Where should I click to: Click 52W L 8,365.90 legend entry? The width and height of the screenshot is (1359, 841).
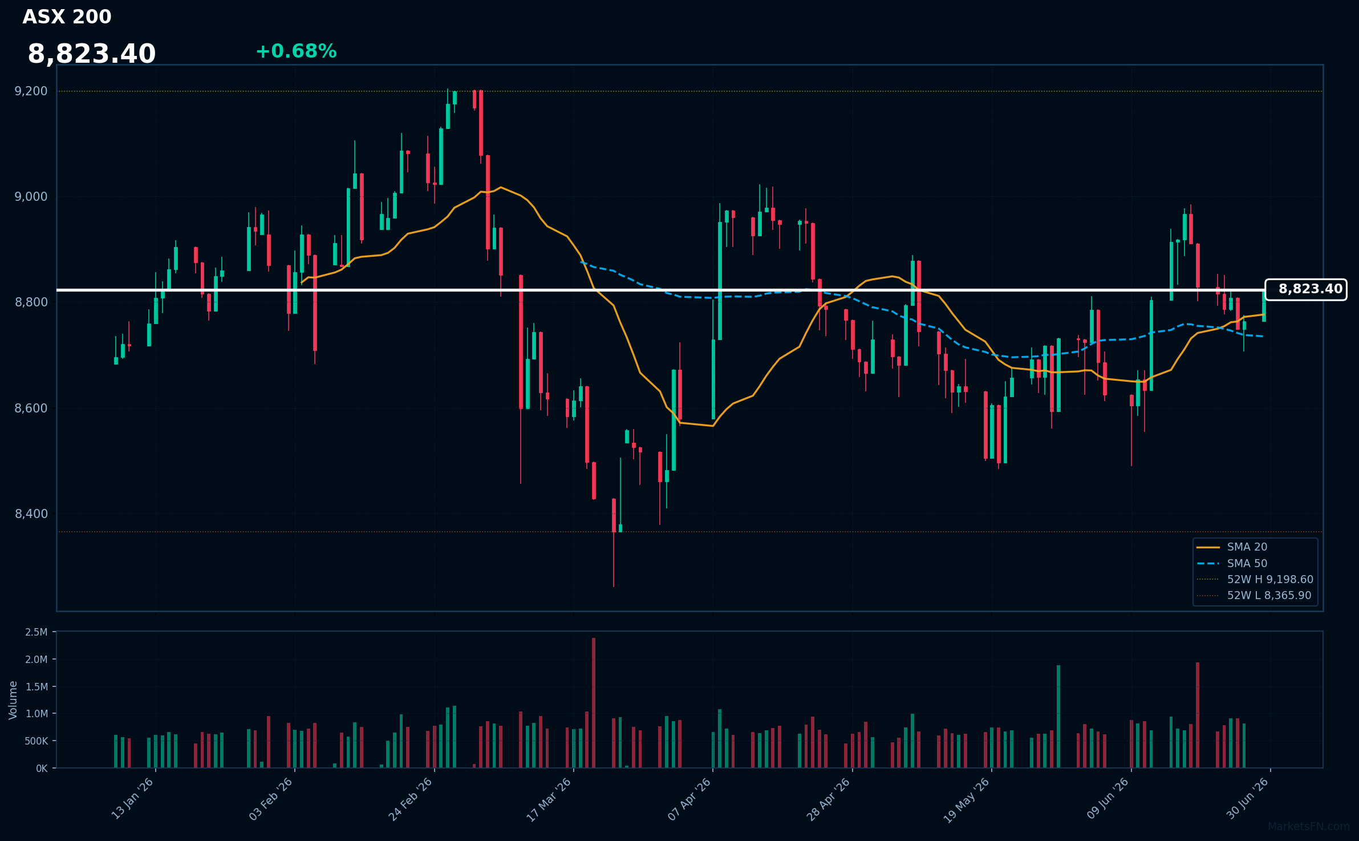click(x=1254, y=595)
